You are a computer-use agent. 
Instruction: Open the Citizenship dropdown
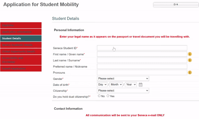click(123, 91)
